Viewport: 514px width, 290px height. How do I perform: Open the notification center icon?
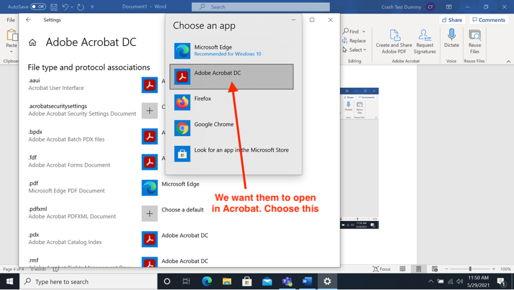[x=501, y=281]
